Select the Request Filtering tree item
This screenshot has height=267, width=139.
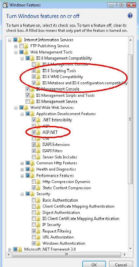(57, 231)
